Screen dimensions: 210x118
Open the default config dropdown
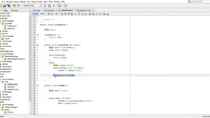click(x=32, y=6)
